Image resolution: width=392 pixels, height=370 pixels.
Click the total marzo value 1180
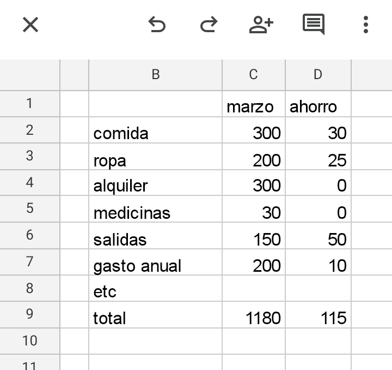click(x=253, y=317)
